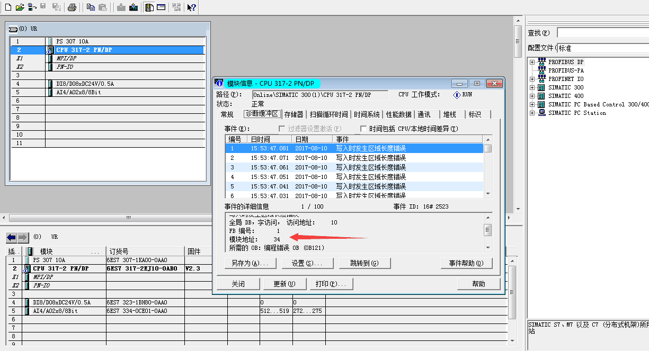
Task: Click the Configure Network toolbar icon
Action: tap(176, 7)
